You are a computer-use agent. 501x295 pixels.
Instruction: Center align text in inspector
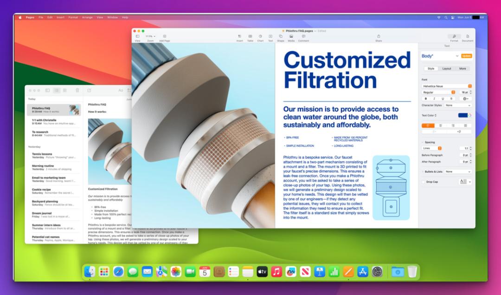click(x=441, y=125)
